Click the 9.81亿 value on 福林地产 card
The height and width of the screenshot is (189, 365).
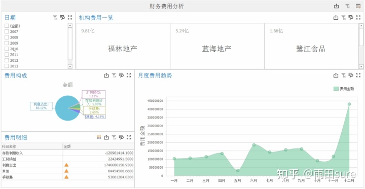coord(88,31)
